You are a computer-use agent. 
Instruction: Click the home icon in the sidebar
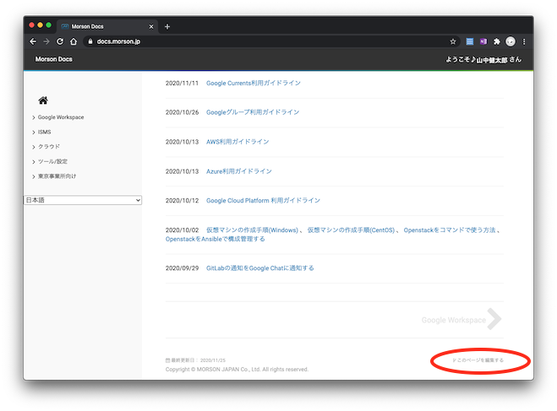pos(43,100)
